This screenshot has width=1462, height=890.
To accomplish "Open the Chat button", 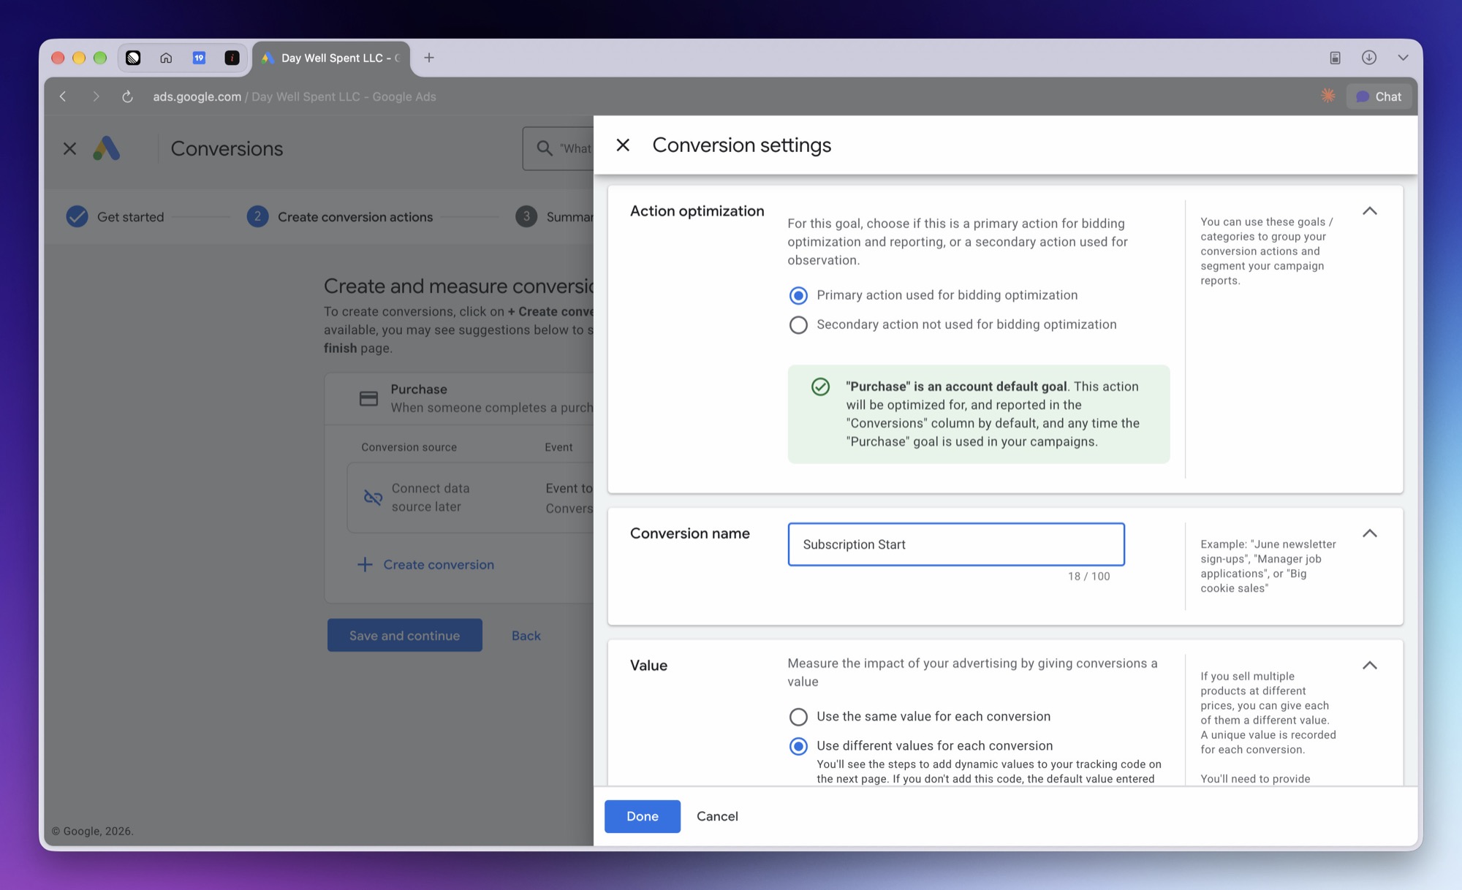I will pyautogui.click(x=1379, y=96).
